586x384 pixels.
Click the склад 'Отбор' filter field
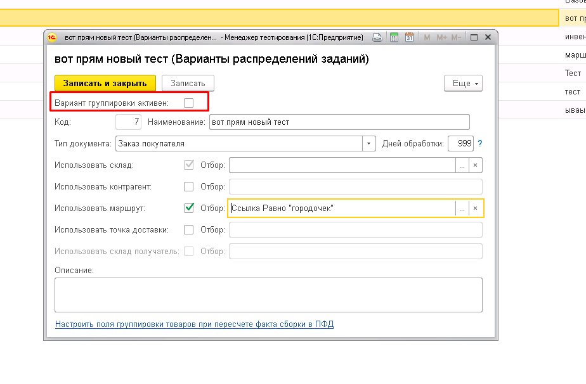point(342,165)
